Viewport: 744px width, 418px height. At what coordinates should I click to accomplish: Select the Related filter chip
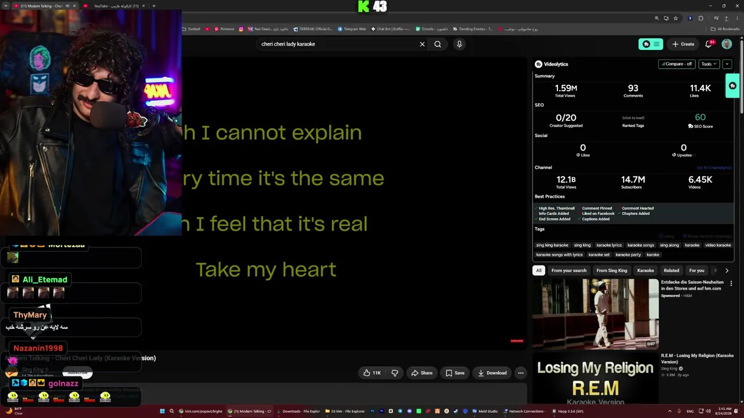(x=671, y=271)
